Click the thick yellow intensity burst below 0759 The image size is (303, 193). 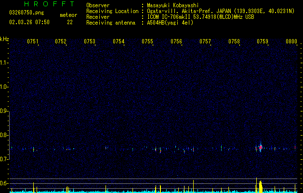(261, 187)
